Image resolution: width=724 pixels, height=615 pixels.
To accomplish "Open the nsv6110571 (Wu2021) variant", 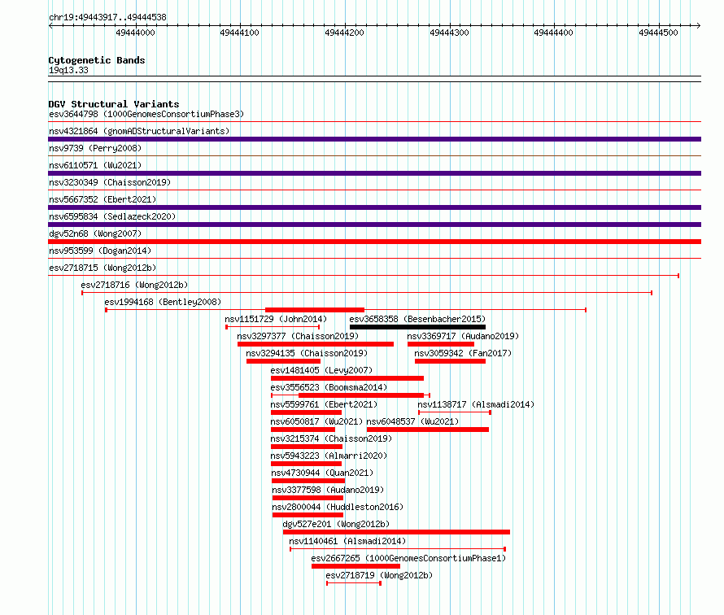I will click(x=95, y=165).
